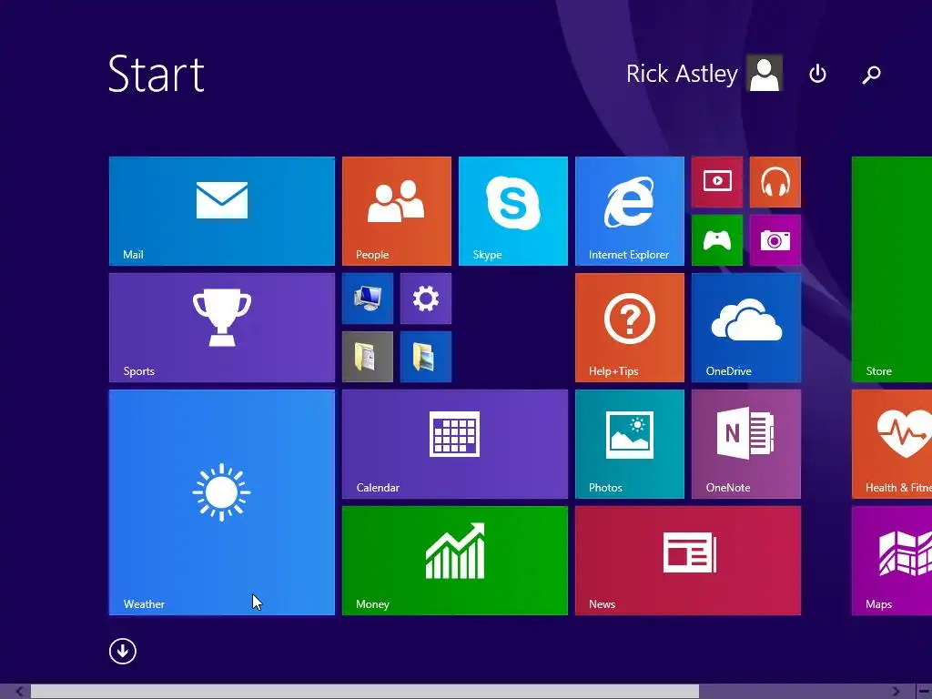Open the Calendar tile

(455, 444)
